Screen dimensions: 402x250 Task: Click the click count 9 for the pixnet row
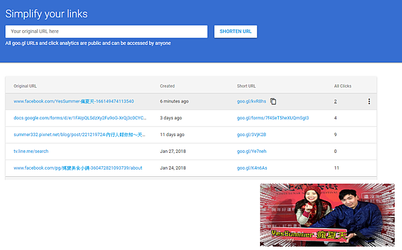pyautogui.click(x=336, y=135)
